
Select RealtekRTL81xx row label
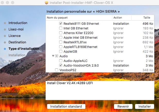click(75, 42)
